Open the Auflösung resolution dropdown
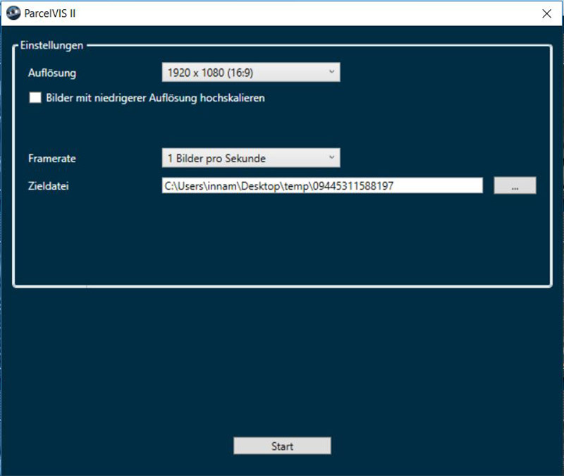Viewport: 564px width, 476px height. coord(251,73)
